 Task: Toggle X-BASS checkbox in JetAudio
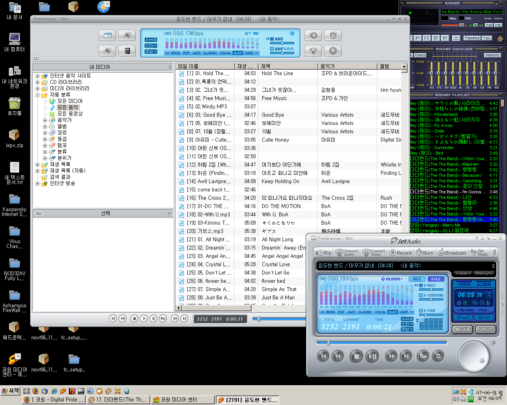coord(421,285)
